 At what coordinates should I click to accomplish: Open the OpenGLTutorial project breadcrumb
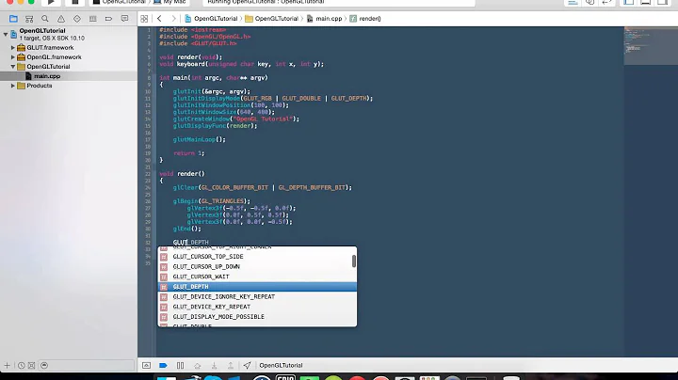[x=212, y=19]
